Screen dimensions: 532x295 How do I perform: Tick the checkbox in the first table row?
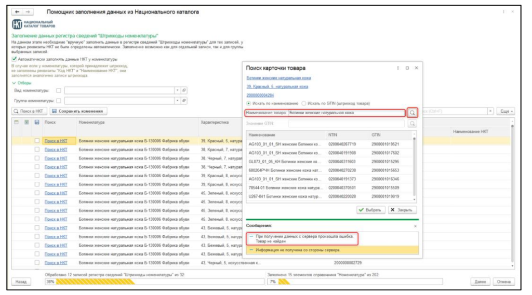(37, 141)
